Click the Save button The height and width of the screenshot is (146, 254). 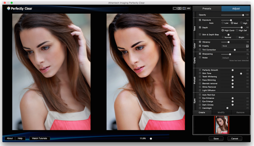pyautogui.click(x=216, y=138)
